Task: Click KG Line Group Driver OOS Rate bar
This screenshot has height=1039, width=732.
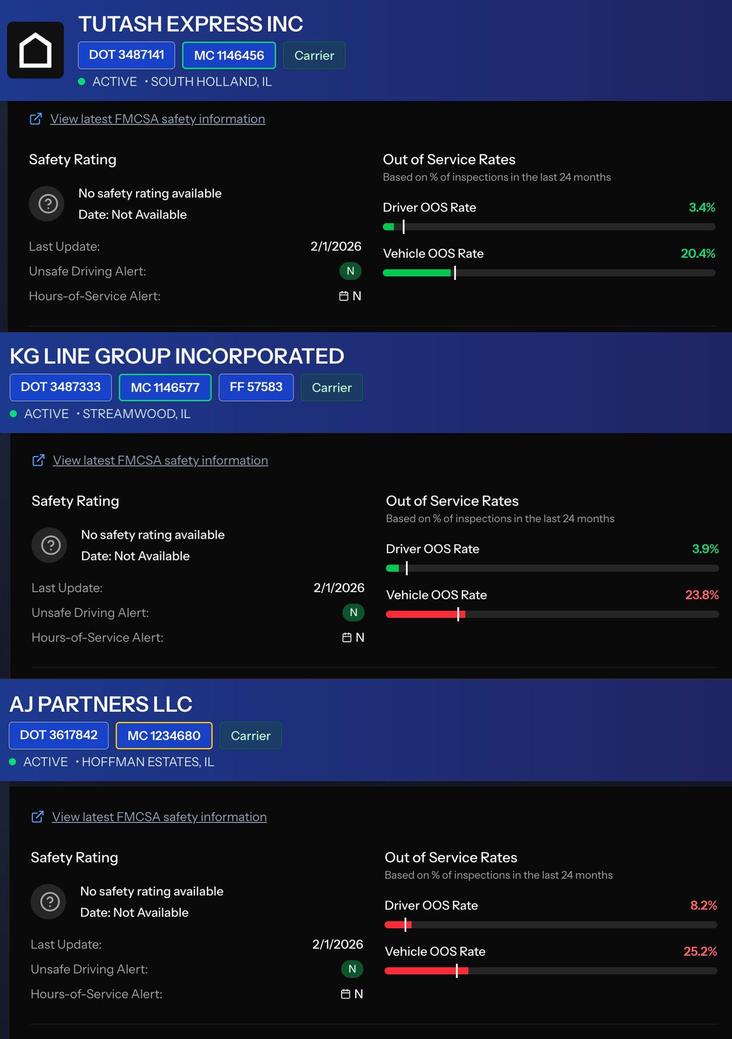Action: pyautogui.click(x=552, y=568)
